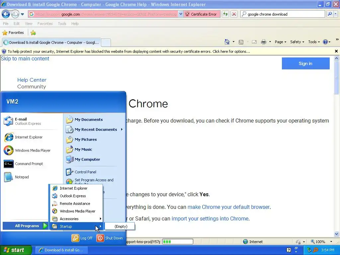340x255 pixels.
Task: Open Command Prompt from Start menu
Action: coord(32,164)
